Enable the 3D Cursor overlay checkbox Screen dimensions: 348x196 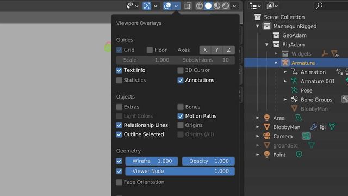click(x=181, y=70)
